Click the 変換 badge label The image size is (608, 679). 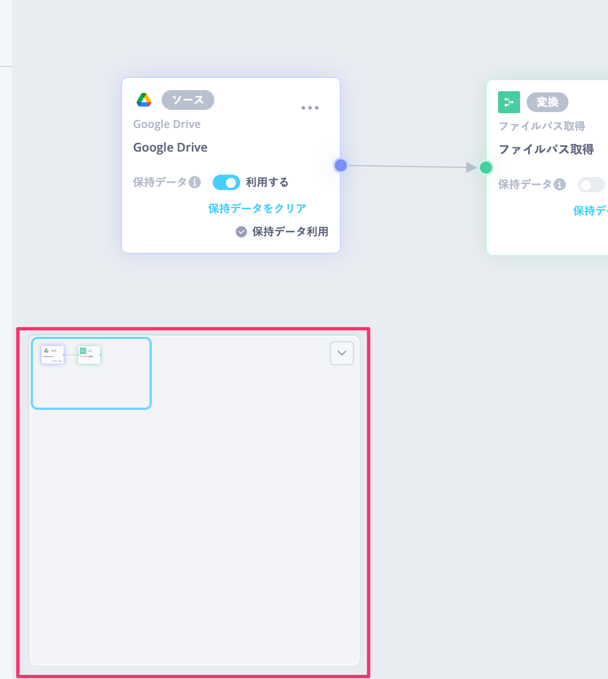point(548,102)
